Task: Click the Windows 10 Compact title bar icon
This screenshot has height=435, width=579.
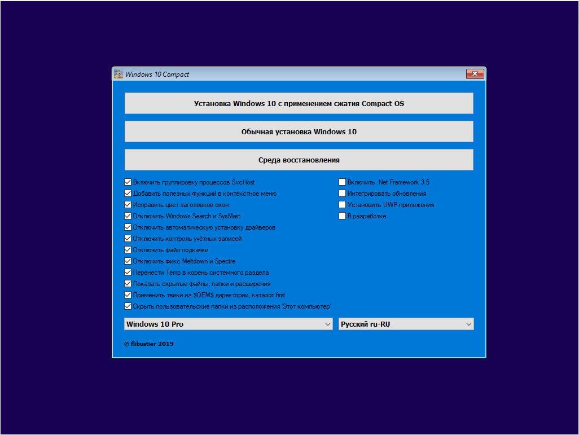Action: [118, 74]
